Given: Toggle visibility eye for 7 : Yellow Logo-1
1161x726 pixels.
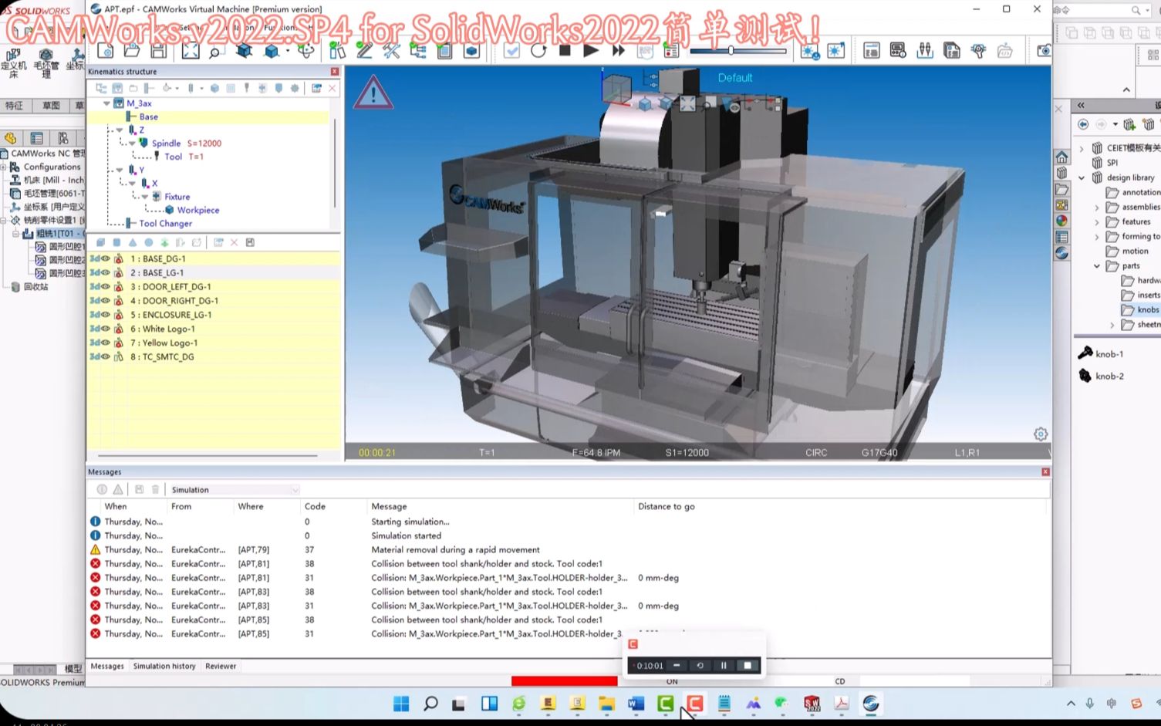Looking at the screenshot, I should coord(106,343).
